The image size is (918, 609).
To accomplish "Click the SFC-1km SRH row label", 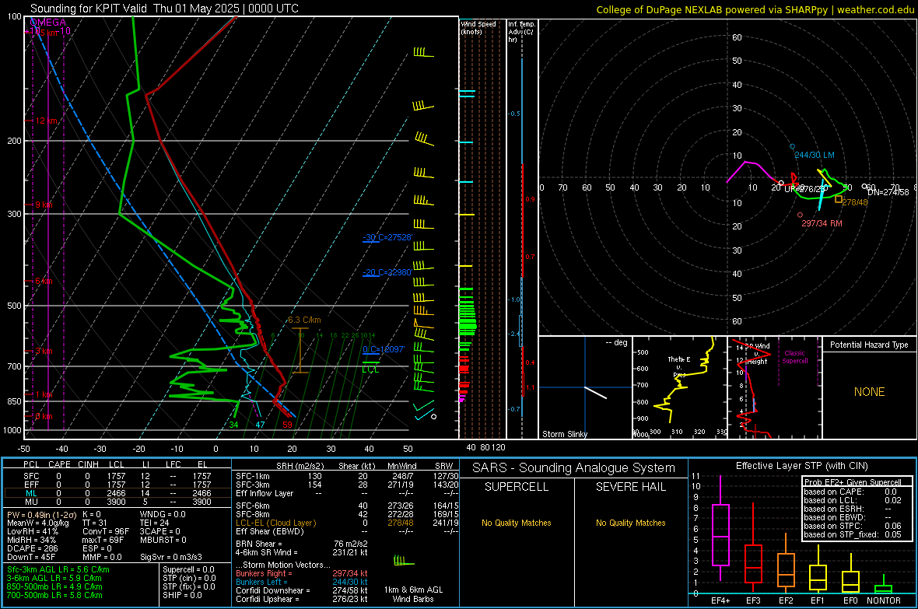I will [x=253, y=476].
